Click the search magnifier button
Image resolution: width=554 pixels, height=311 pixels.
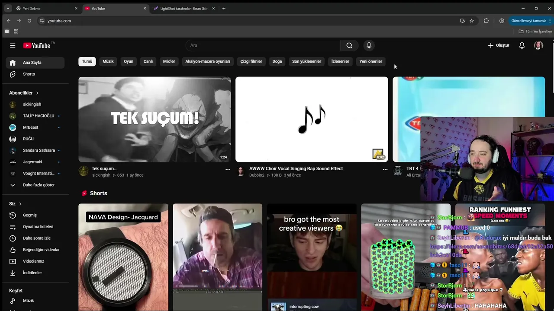[349, 45]
